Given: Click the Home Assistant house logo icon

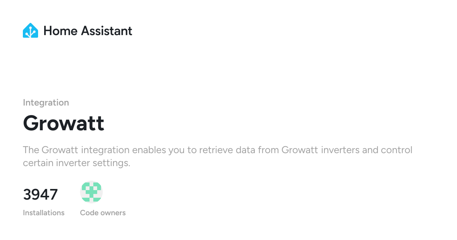Looking at the screenshot, I should click(x=30, y=30).
